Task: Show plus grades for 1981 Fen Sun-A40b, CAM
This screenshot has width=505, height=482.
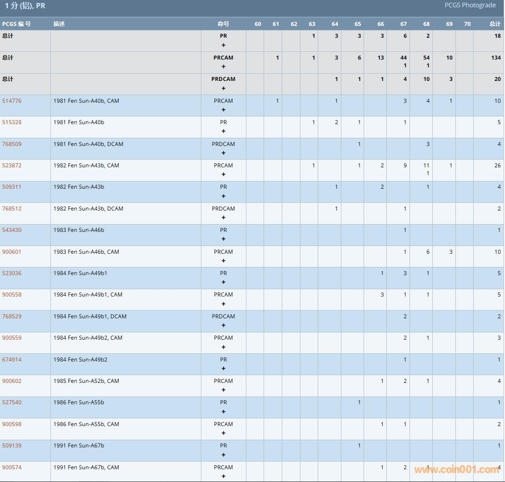Action: click(x=223, y=110)
